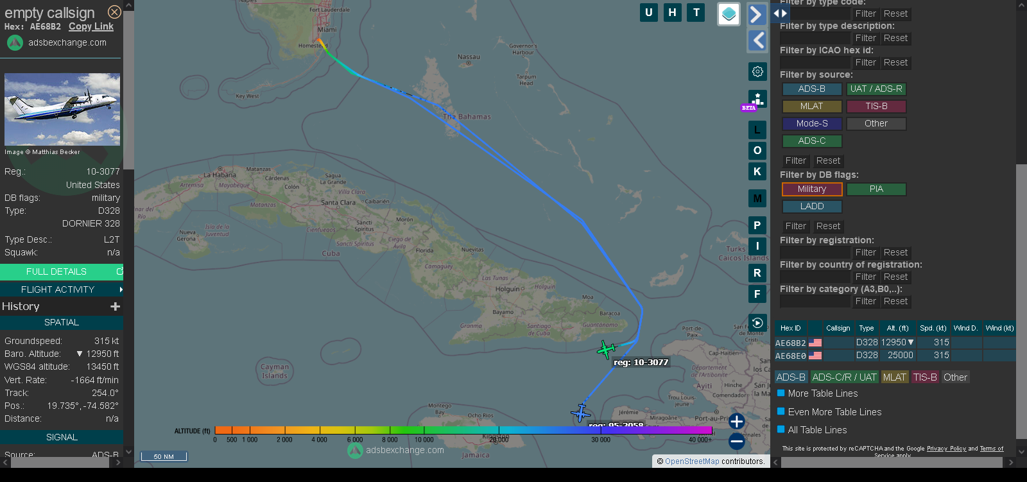
Task: Click the sidebar width toggle arrows
Action: pos(780,13)
